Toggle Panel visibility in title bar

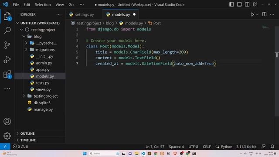pyautogui.click(x=239, y=4)
